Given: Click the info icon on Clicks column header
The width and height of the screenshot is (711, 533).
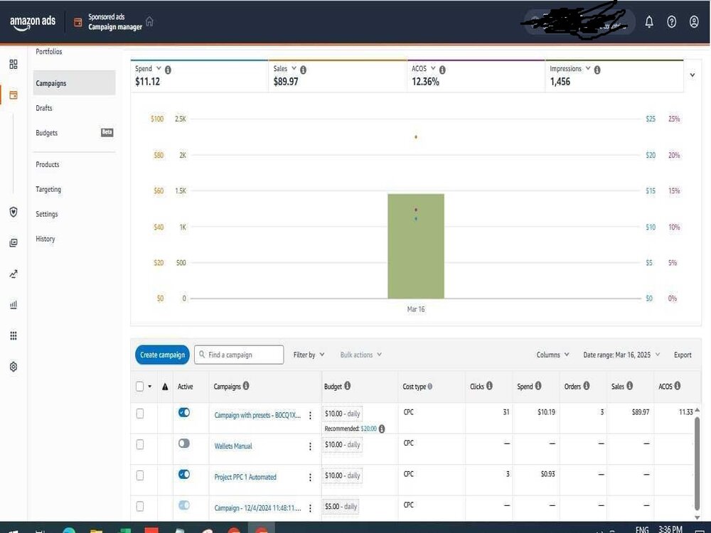Looking at the screenshot, I should 489,386.
